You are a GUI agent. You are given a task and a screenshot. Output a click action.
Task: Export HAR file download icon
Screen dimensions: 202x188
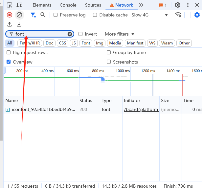point(19,24)
